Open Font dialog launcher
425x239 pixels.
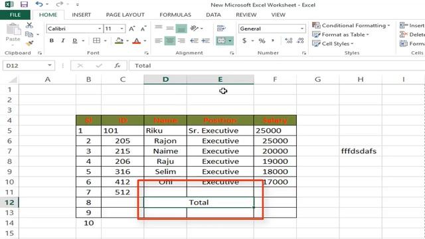(147, 53)
